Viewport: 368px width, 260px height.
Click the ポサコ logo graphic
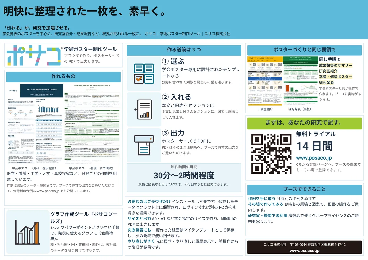(34, 56)
